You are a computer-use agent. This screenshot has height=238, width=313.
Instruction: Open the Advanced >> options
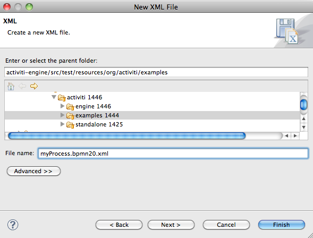[33, 171]
